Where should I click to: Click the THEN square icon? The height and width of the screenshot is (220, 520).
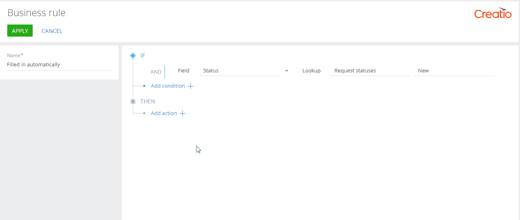133,101
